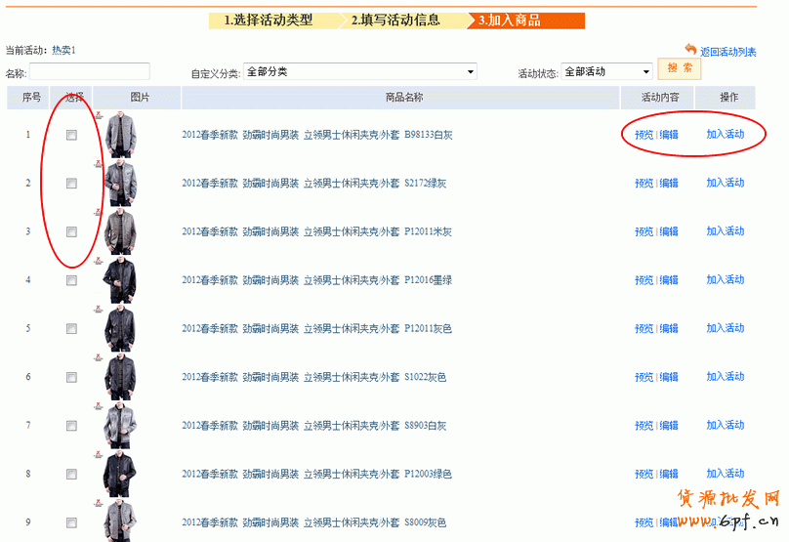Add S8903白灰 jacket via 加入活动
The height and width of the screenshot is (542, 789).
(726, 425)
